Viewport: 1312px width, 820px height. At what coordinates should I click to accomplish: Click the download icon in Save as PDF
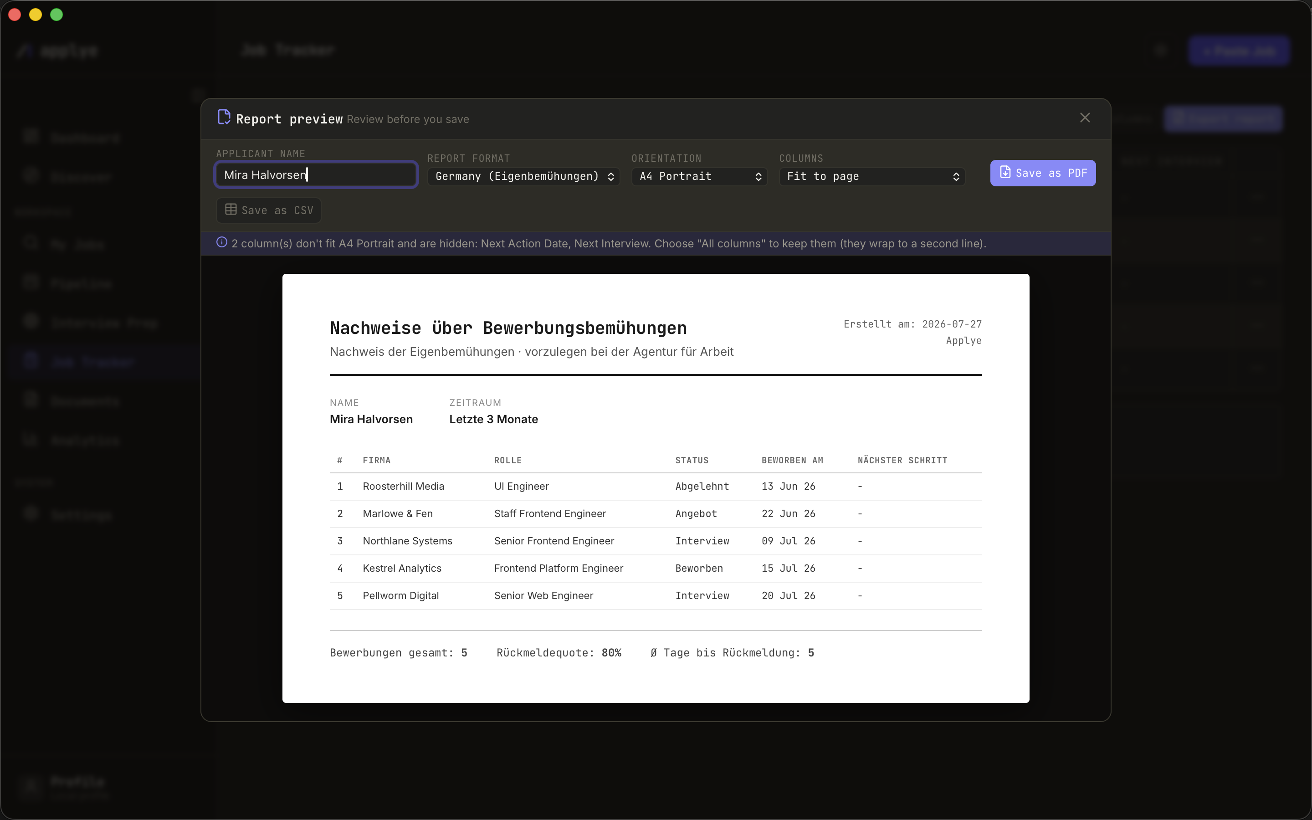(1004, 173)
